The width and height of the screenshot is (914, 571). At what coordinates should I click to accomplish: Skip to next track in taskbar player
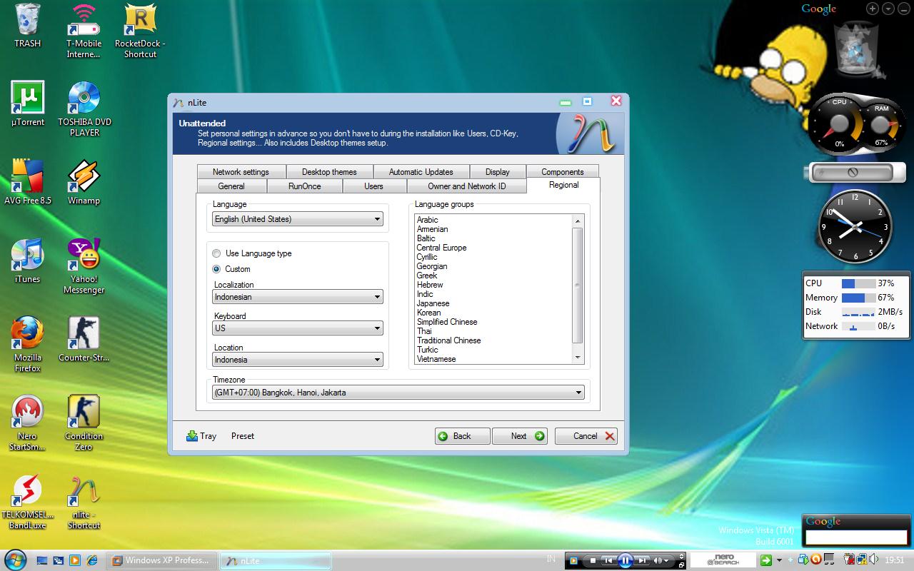coord(643,561)
